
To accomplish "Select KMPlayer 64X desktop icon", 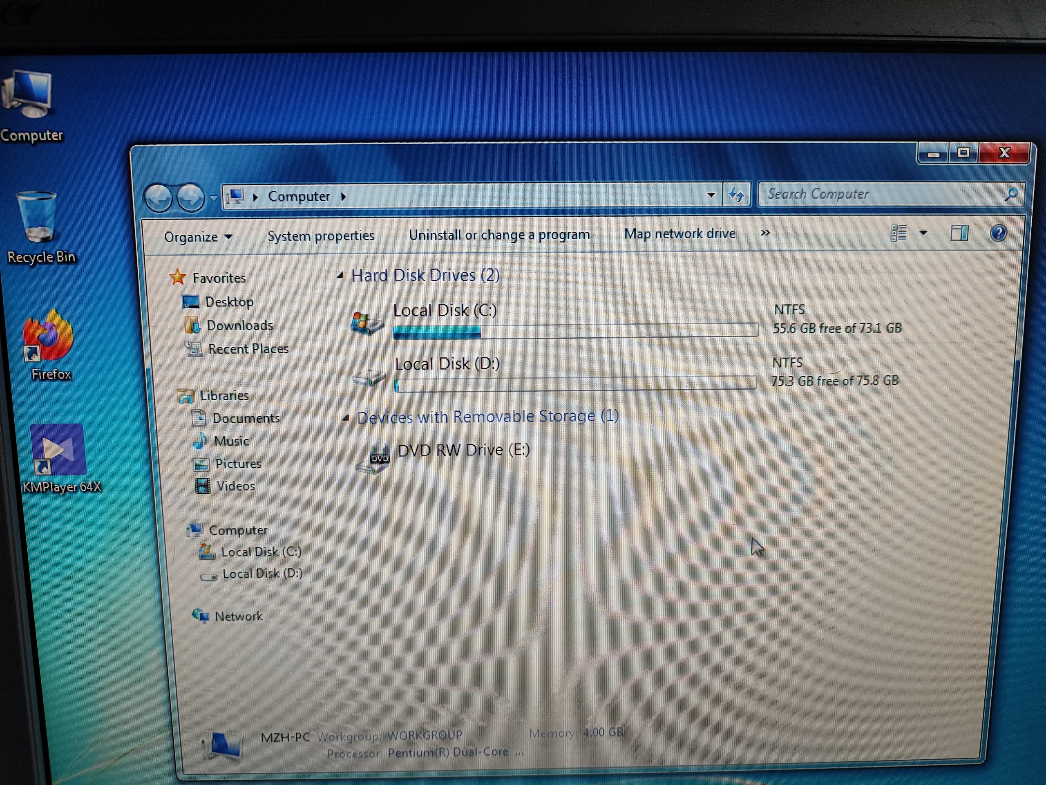I will [x=59, y=449].
